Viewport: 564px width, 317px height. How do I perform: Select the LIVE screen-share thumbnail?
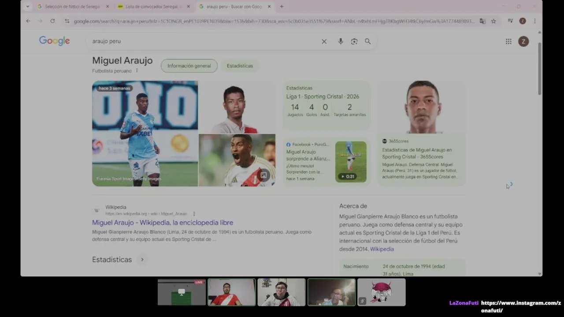(x=182, y=292)
